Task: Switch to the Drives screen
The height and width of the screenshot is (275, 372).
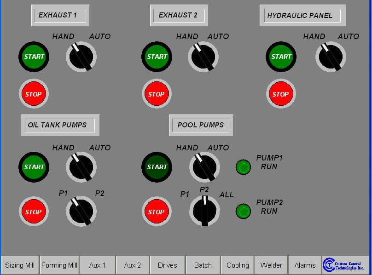Action: point(167,265)
